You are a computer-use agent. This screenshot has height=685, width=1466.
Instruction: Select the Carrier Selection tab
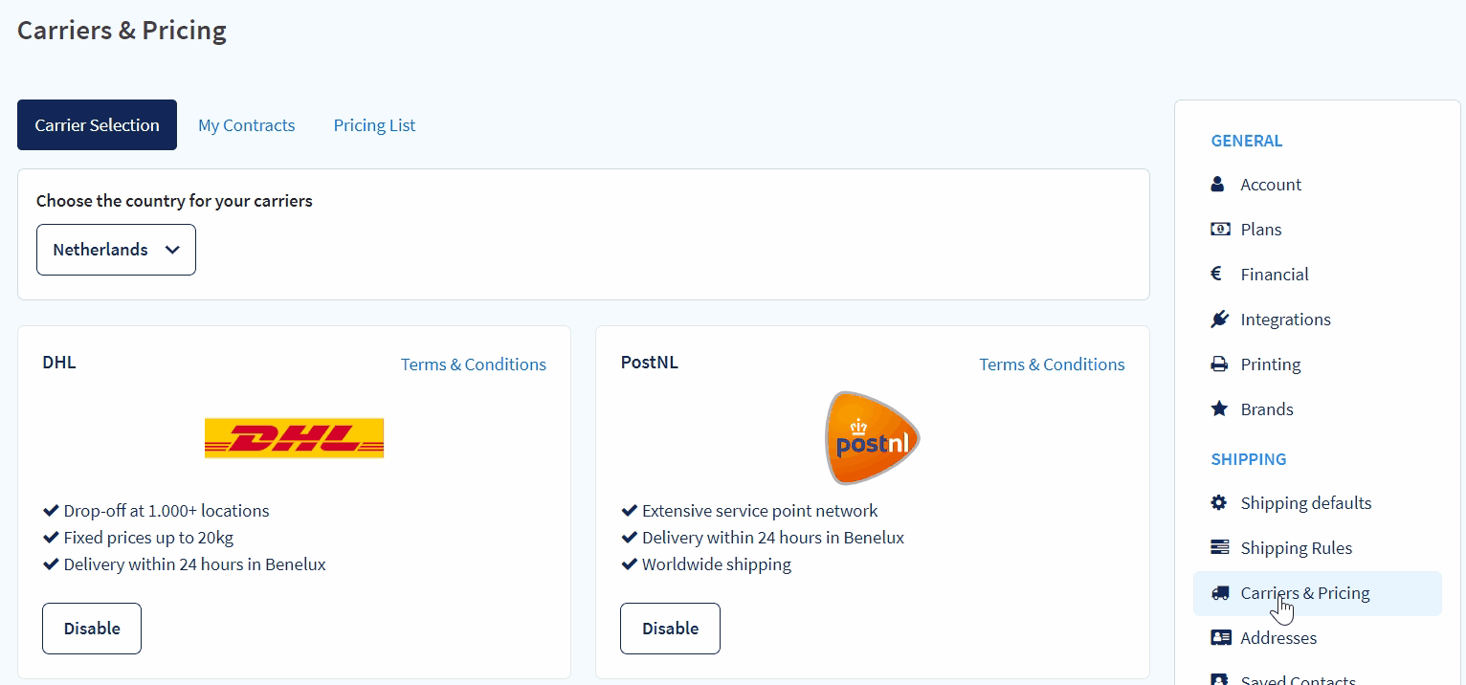(97, 125)
